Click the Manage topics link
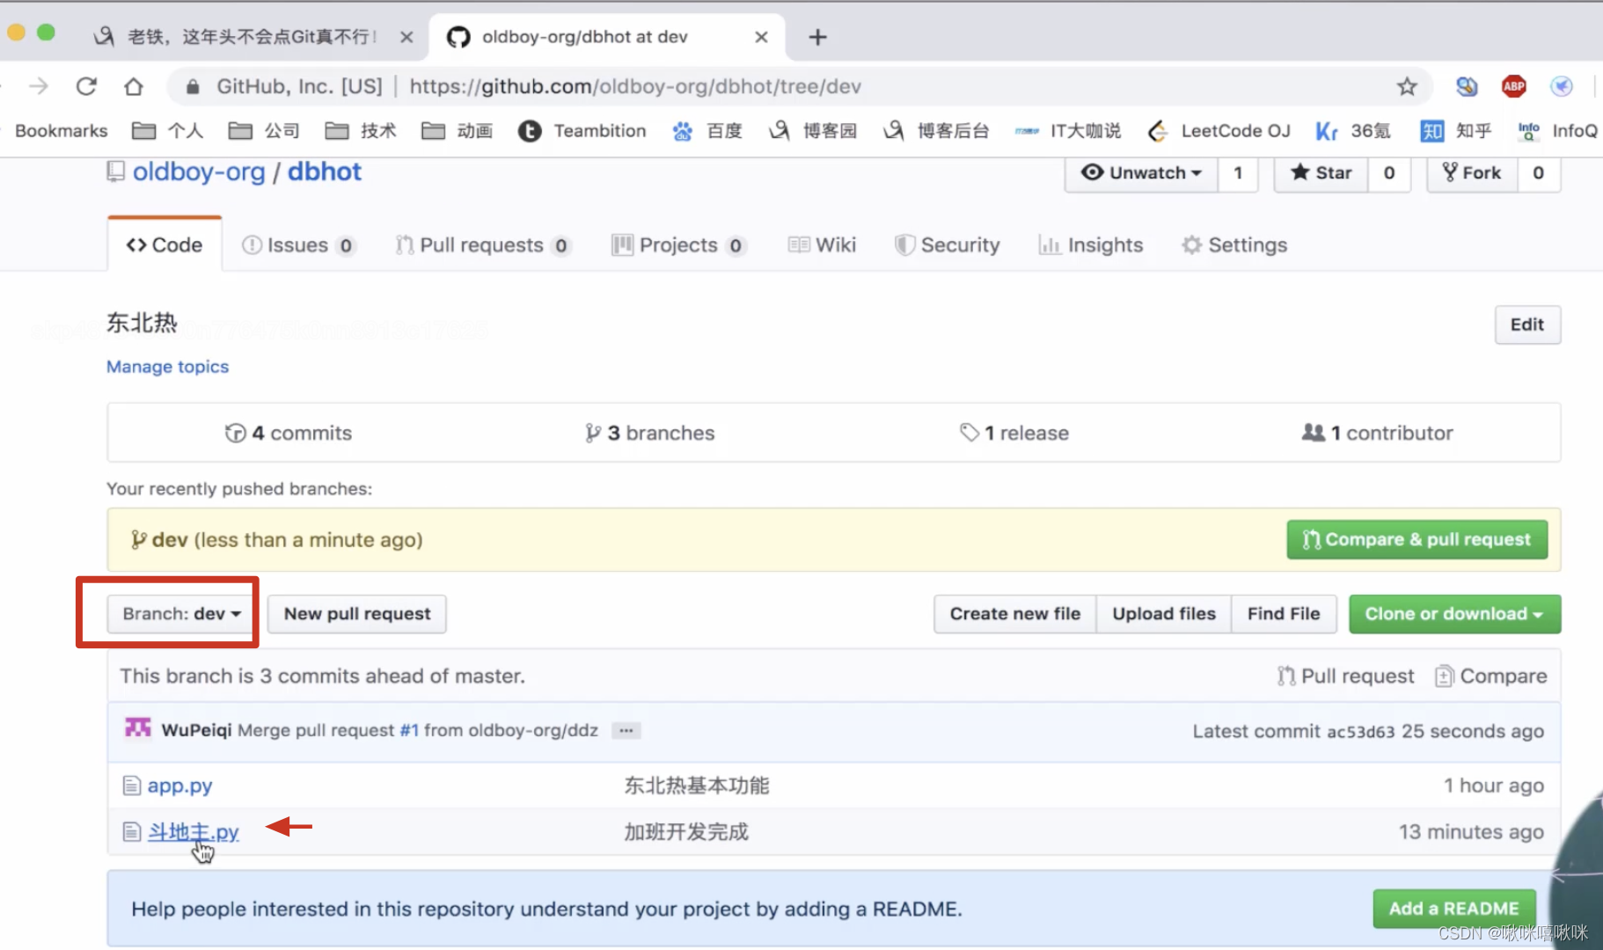Screen dimensions: 1603x950 [167, 367]
